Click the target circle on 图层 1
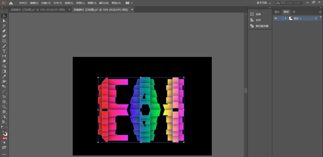 [316, 18]
